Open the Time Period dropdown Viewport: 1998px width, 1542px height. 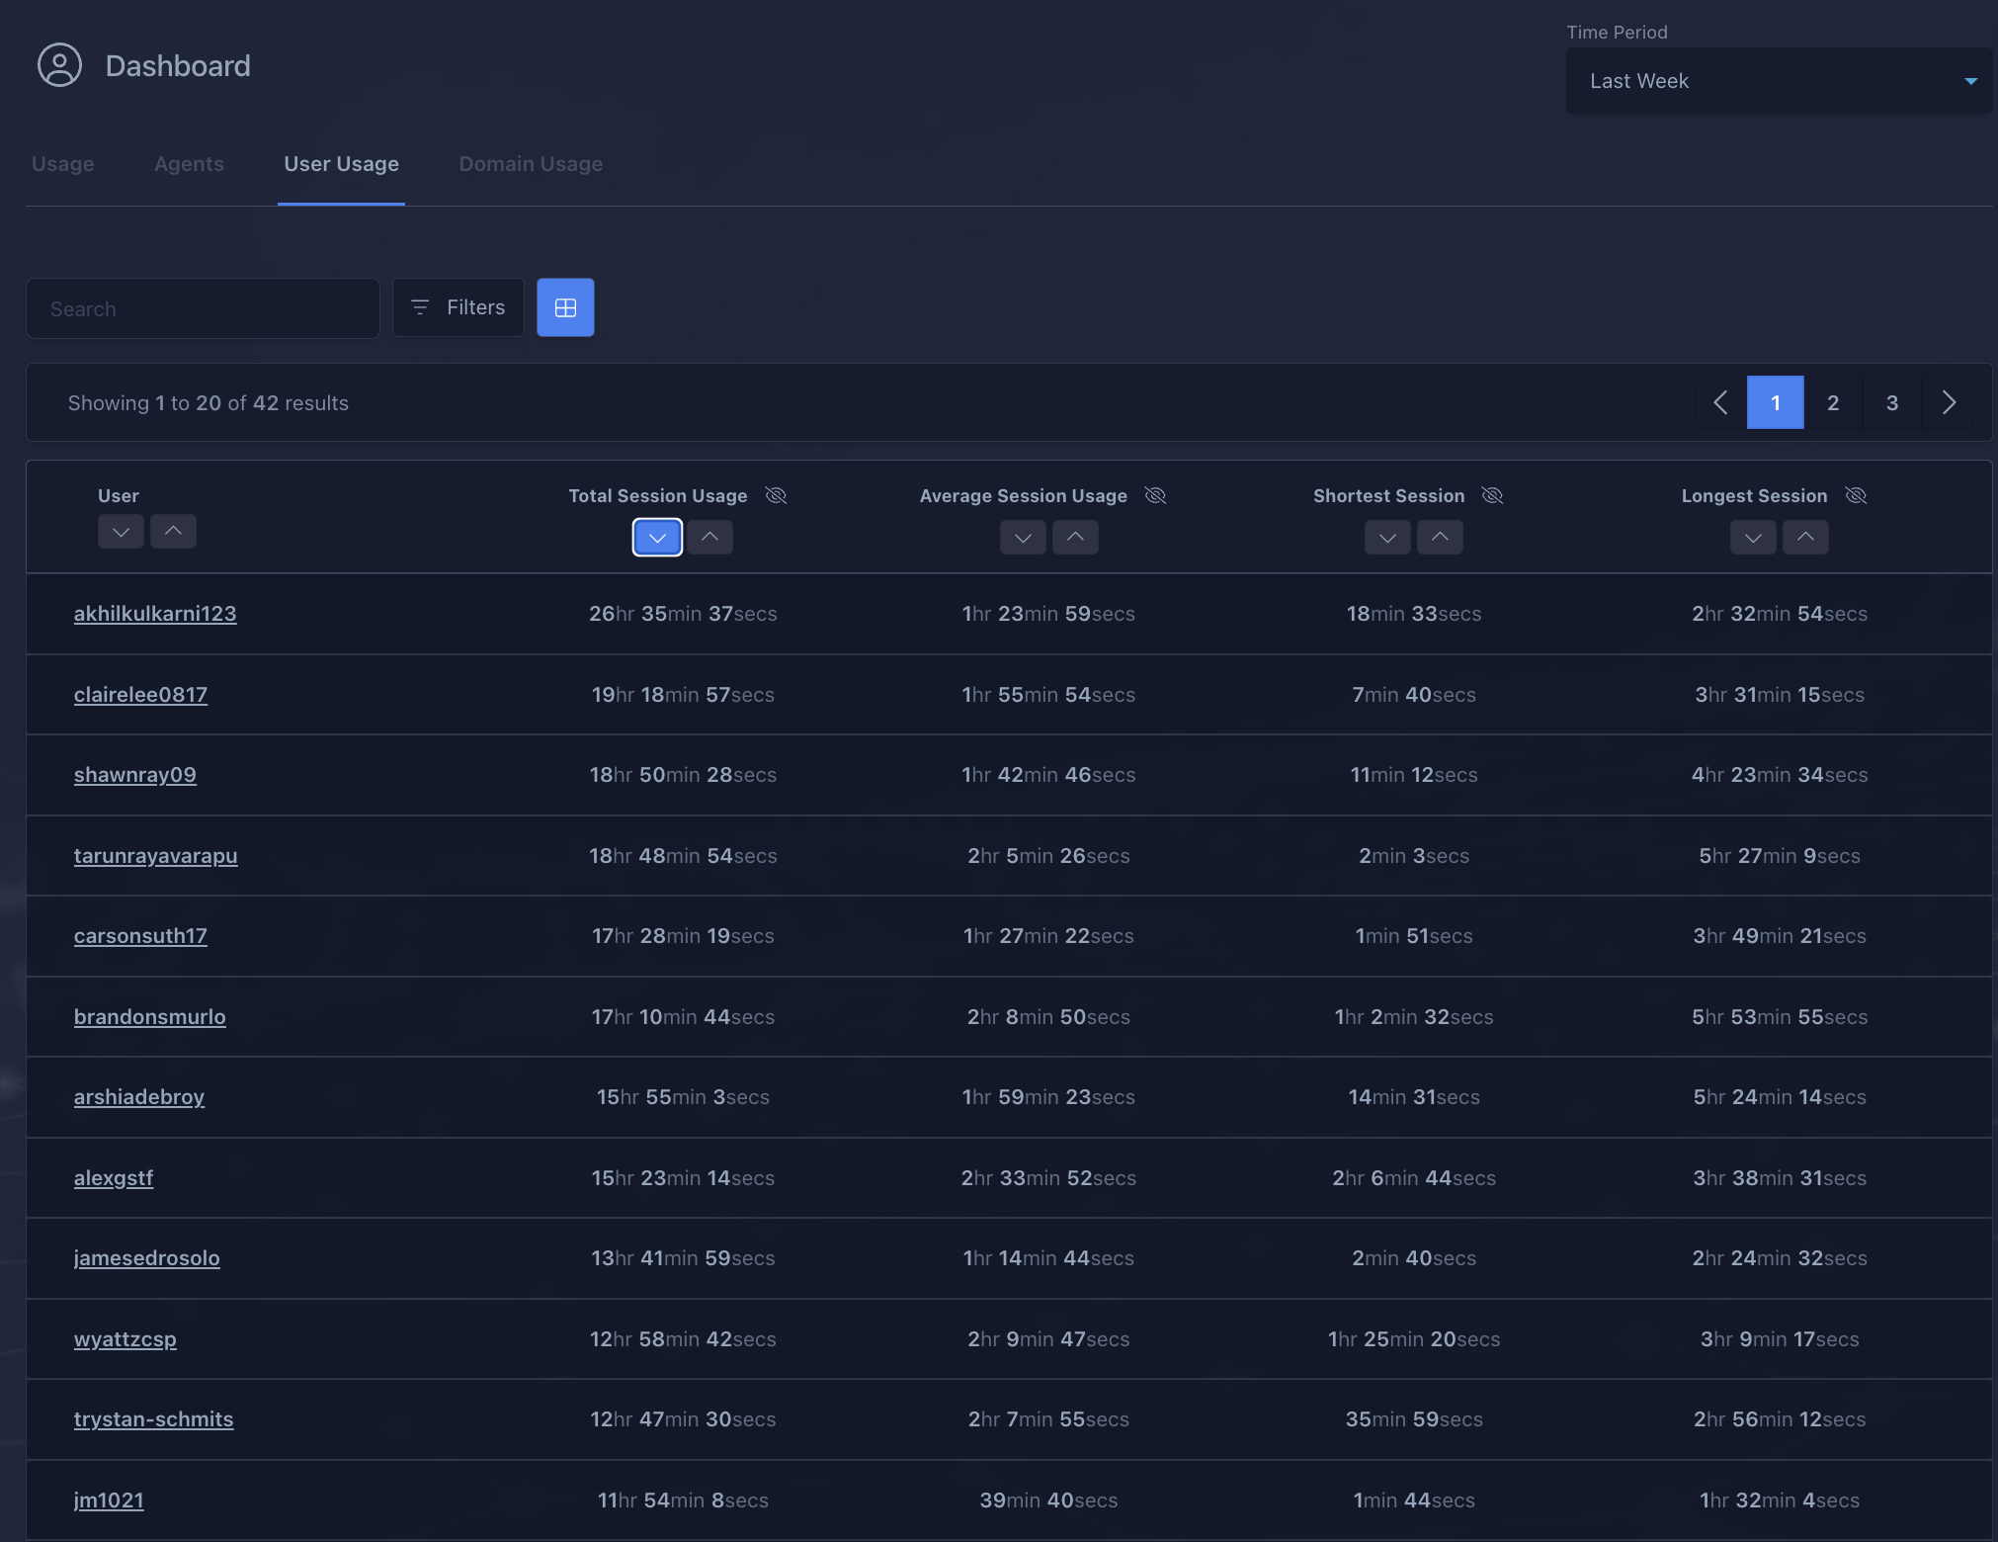[x=1779, y=81]
